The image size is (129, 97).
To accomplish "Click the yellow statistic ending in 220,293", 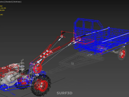I will tap(3, 8).
